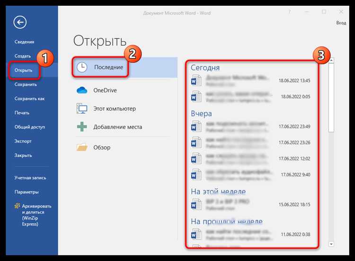Open document dated 15.06.2022 18:15
The image size is (355, 261).
250,205
